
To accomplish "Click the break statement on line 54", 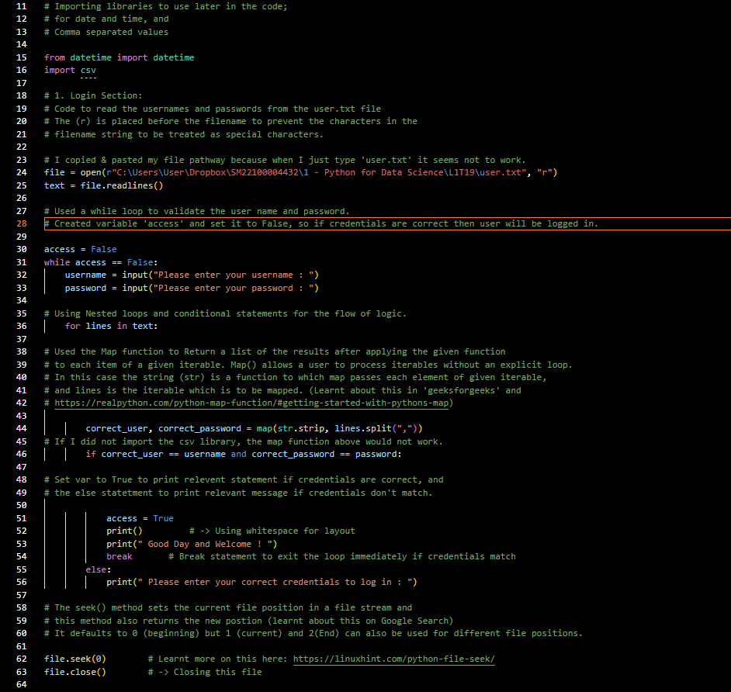I will [x=118, y=555].
